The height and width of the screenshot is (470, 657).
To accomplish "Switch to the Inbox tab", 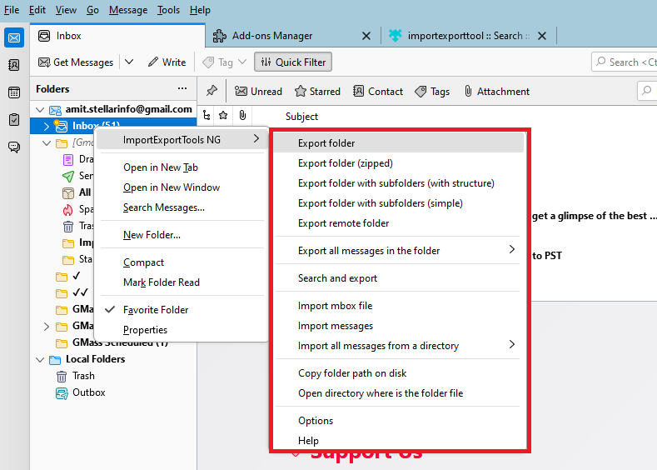I will (117, 36).
